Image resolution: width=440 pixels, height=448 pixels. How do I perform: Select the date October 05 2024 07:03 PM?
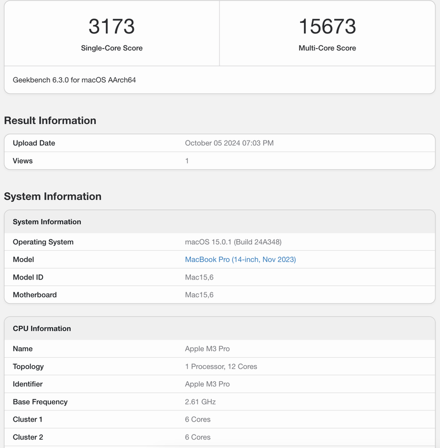coord(230,143)
